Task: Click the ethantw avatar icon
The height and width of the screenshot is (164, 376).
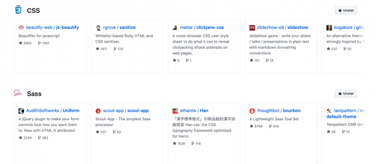Action: 175,111
